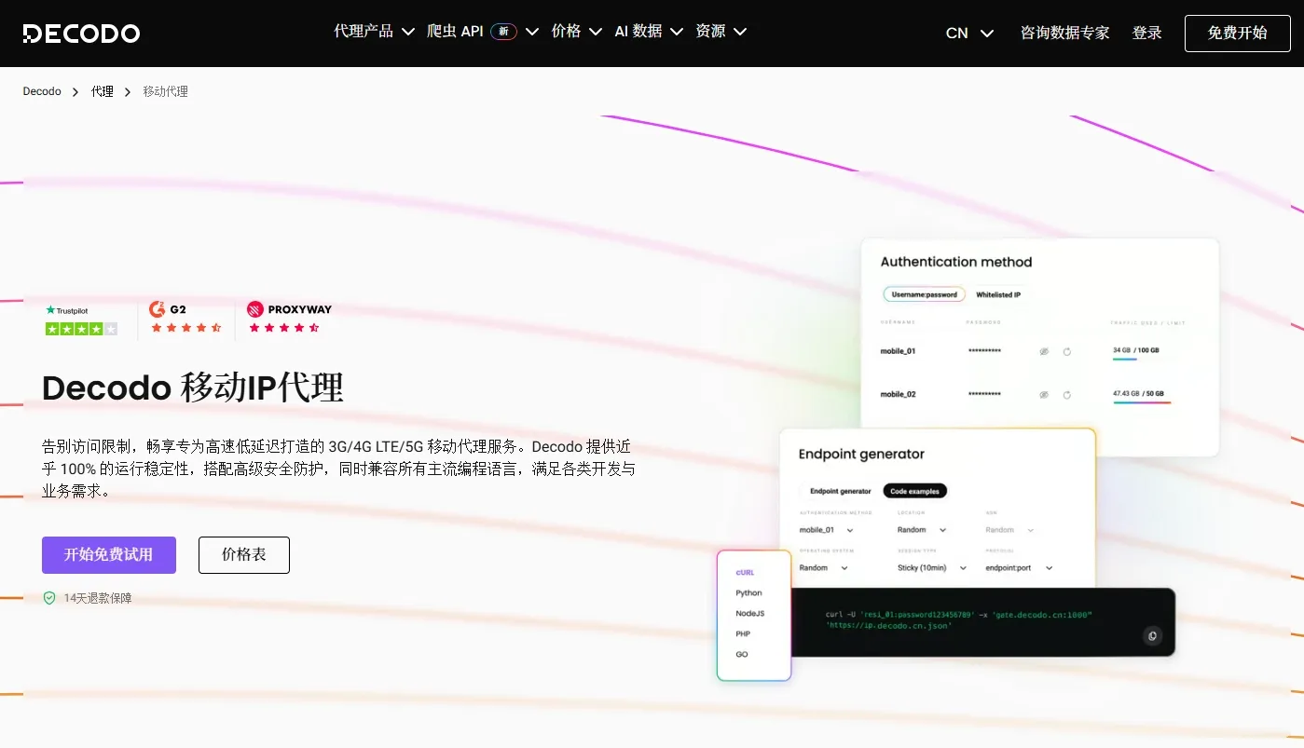Image resolution: width=1304 pixels, height=748 pixels.
Task: Expand the 资源 menu
Action: [721, 32]
